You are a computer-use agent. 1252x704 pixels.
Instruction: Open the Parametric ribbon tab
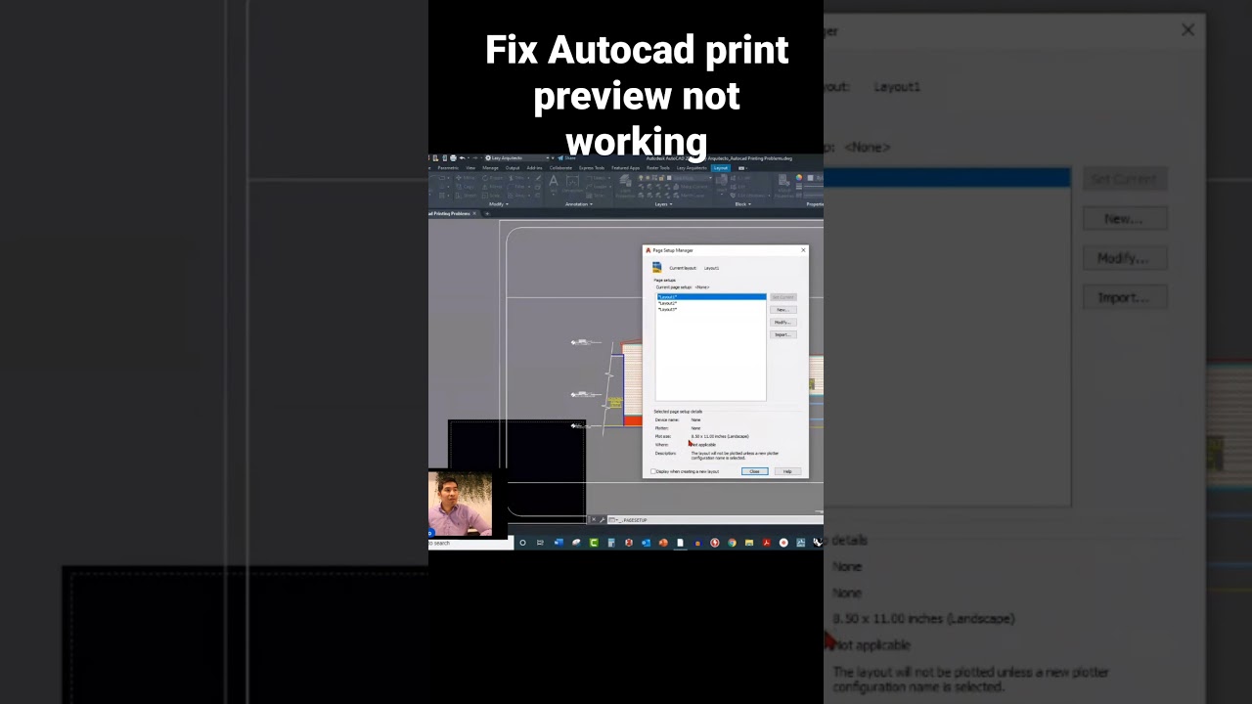click(448, 167)
